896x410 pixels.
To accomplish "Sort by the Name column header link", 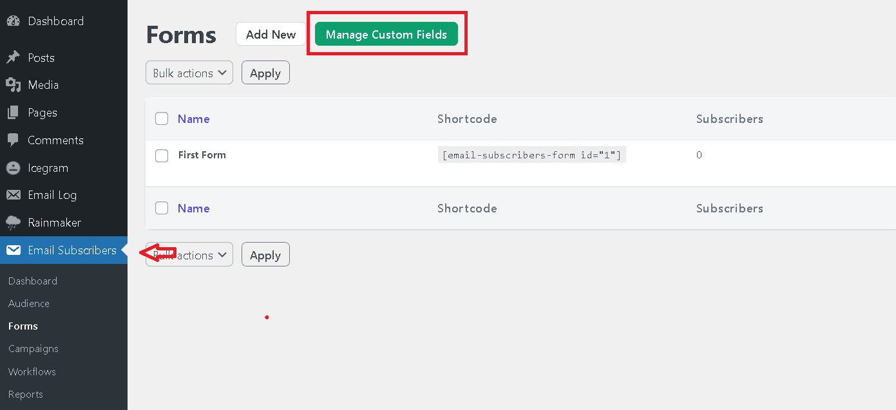I will click(194, 119).
